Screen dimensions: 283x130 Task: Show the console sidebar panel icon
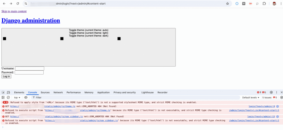(x=3, y=97)
